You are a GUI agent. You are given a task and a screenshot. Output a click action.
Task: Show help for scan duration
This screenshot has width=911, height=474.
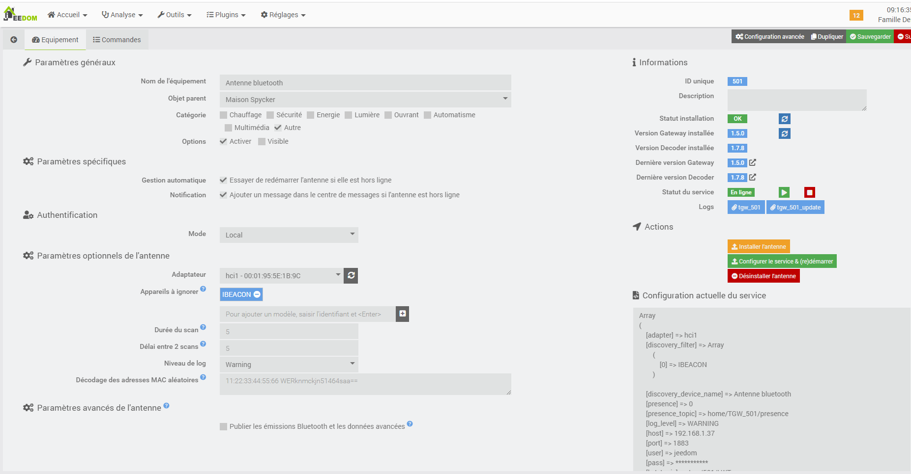203,327
